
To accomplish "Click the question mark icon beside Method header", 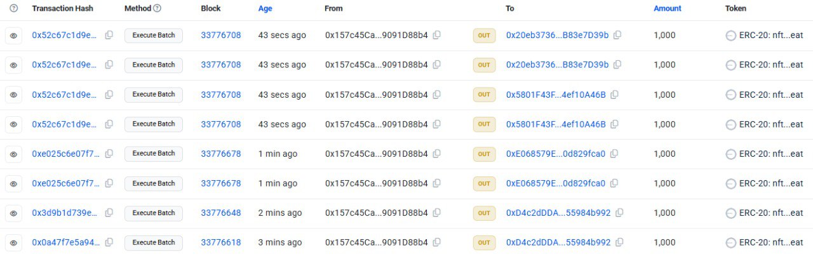I will click(157, 8).
